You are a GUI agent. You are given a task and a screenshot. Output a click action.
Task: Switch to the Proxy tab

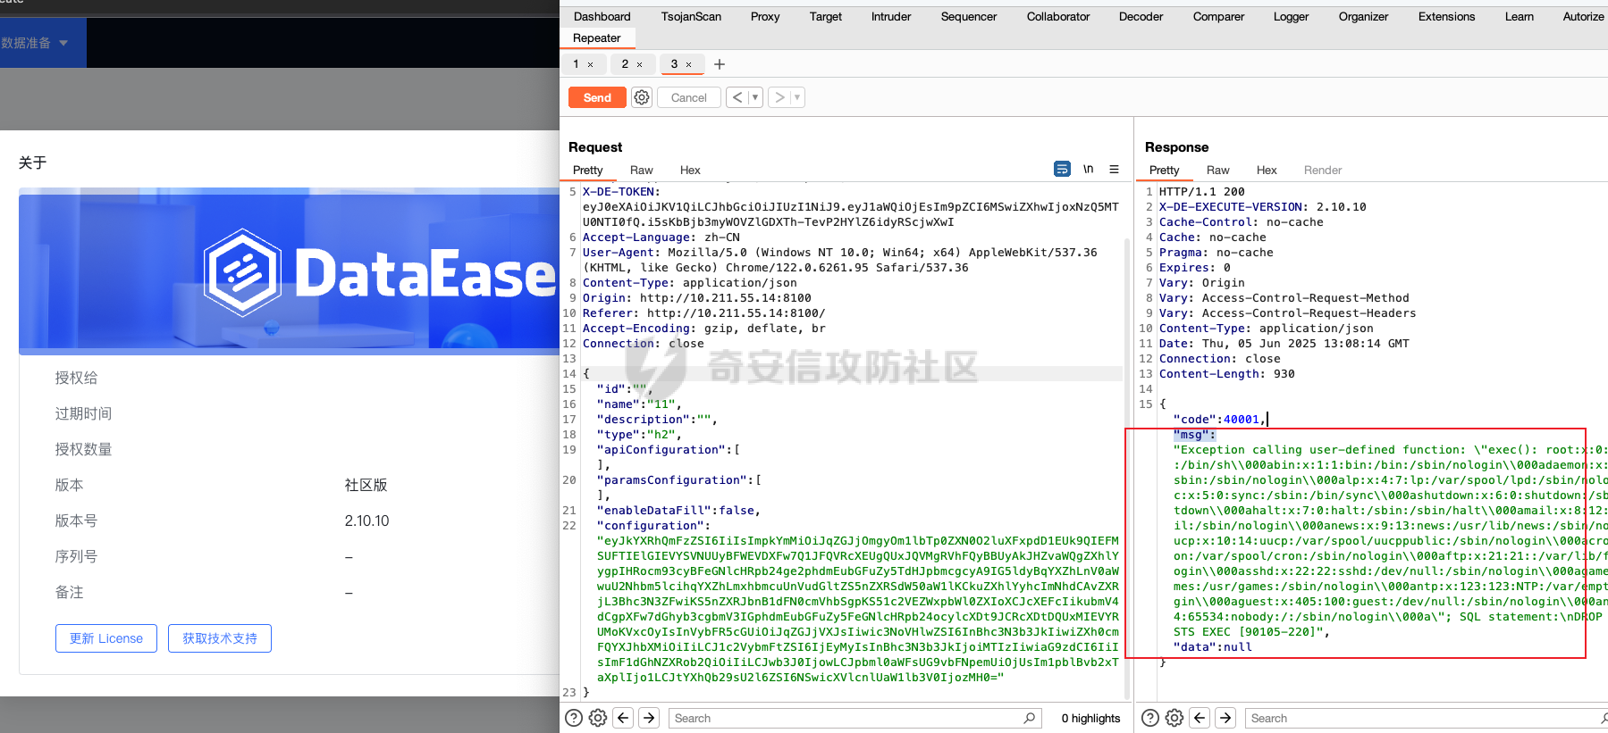(765, 16)
